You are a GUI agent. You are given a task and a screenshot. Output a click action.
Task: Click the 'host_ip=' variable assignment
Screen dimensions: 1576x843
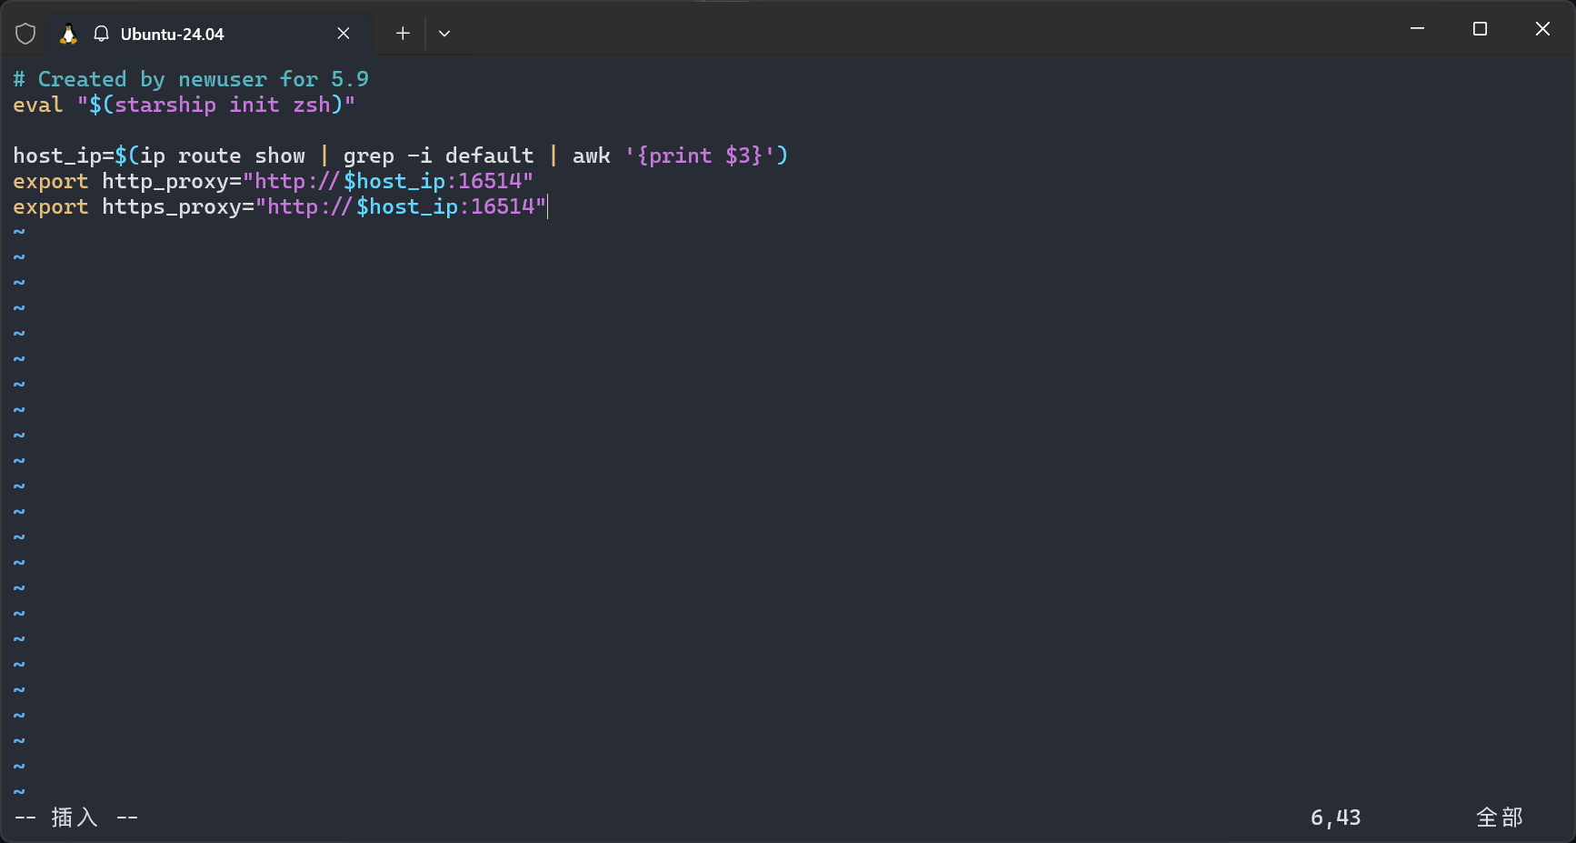tap(64, 156)
